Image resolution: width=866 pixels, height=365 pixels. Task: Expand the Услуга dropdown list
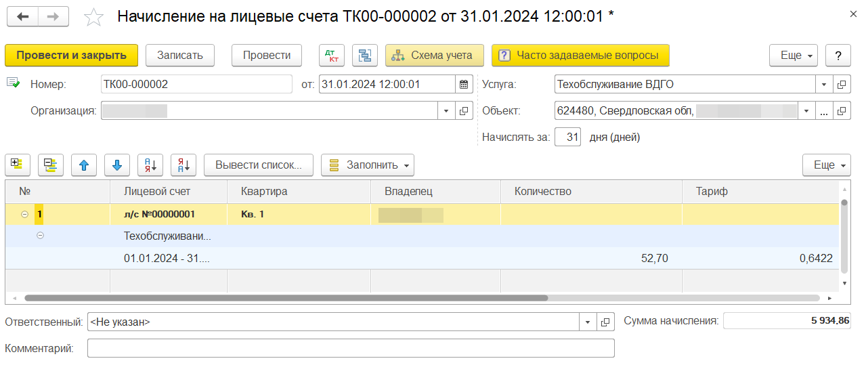pyautogui.click(x=824, y=85)
